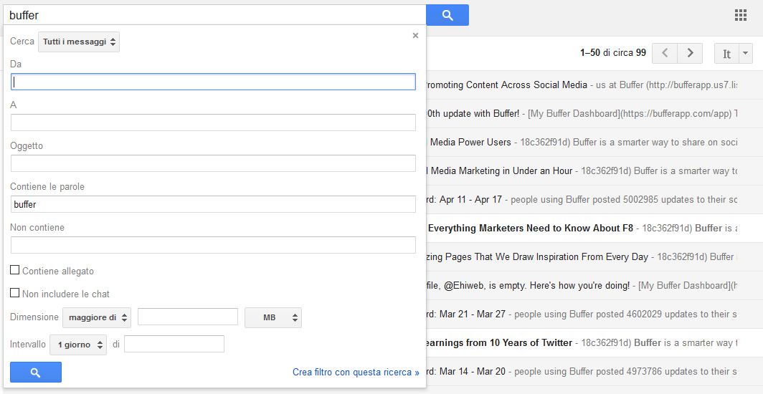Open the 'It' input tools button
Image resolution: width=763 pixels, height=394 pixels.
click(x=726, y=54)
